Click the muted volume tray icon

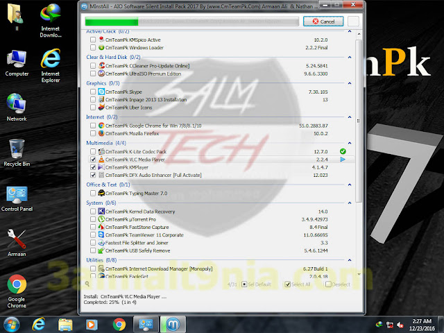point(400,325)
